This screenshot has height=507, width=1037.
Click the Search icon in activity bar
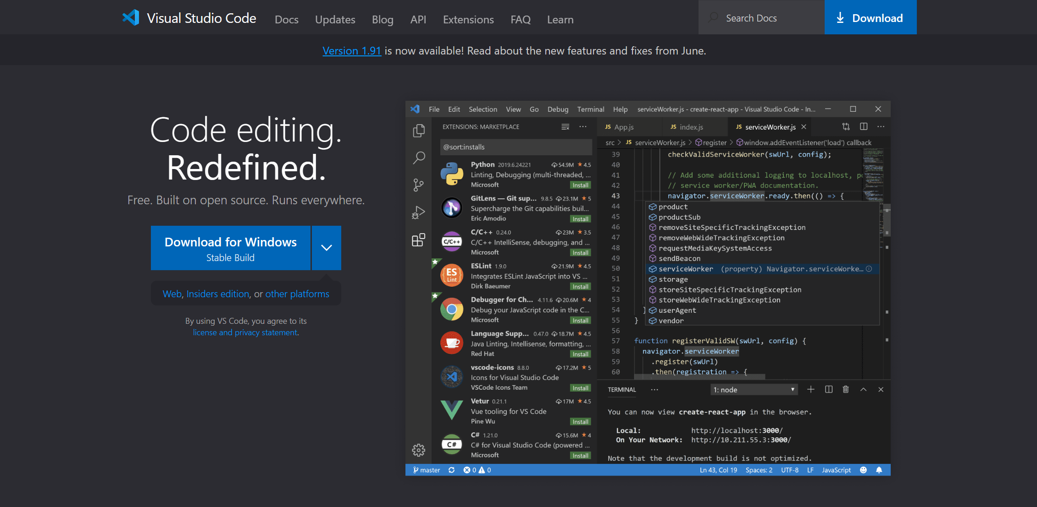click(x=420, y=157)
